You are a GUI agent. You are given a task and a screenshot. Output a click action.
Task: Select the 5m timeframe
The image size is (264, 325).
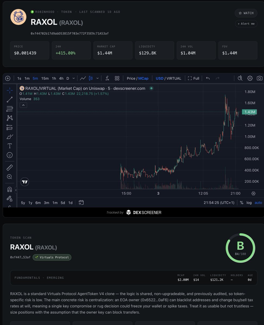tap(36, 78)
